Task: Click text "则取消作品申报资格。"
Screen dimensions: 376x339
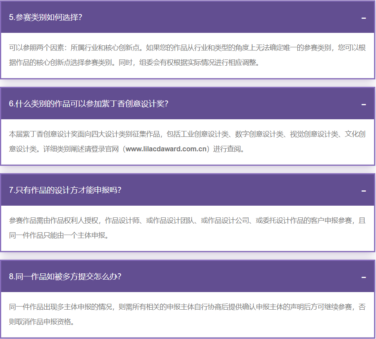Action: coord(42,322)
